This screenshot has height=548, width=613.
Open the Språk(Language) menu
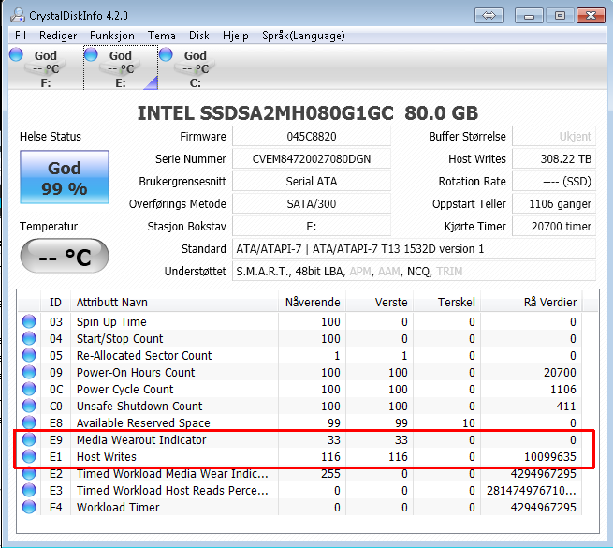(x=303, y=36)
